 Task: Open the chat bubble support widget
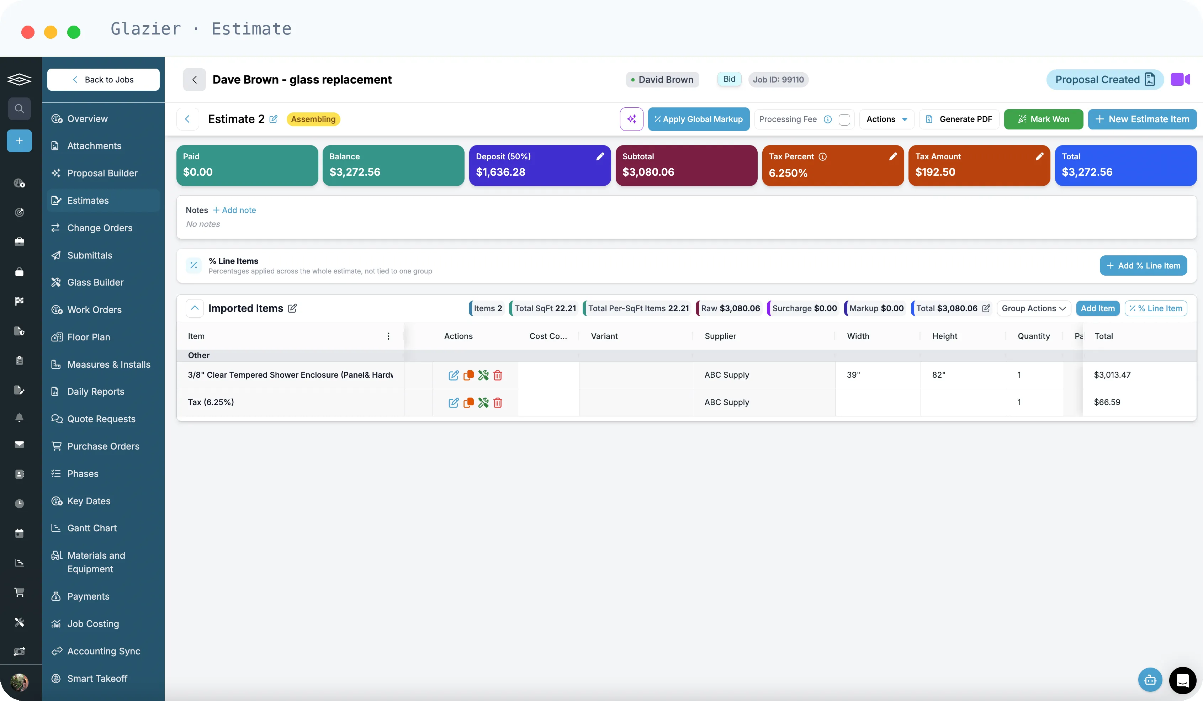(x=1182, y=680)
